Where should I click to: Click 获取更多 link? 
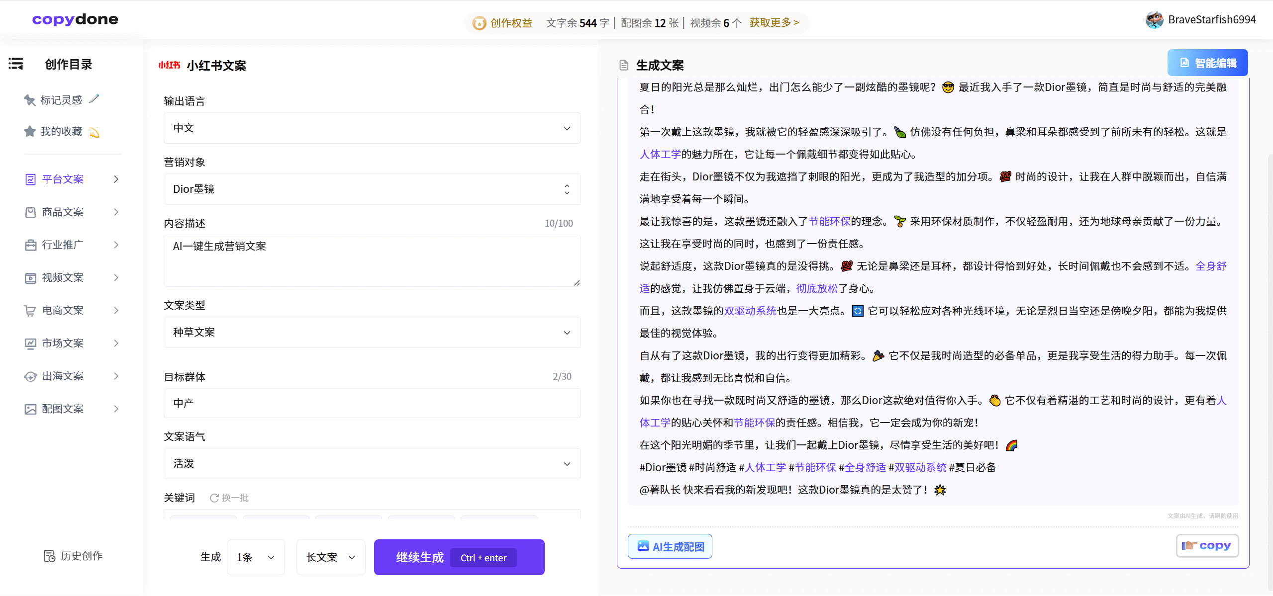tap(774, 22)
